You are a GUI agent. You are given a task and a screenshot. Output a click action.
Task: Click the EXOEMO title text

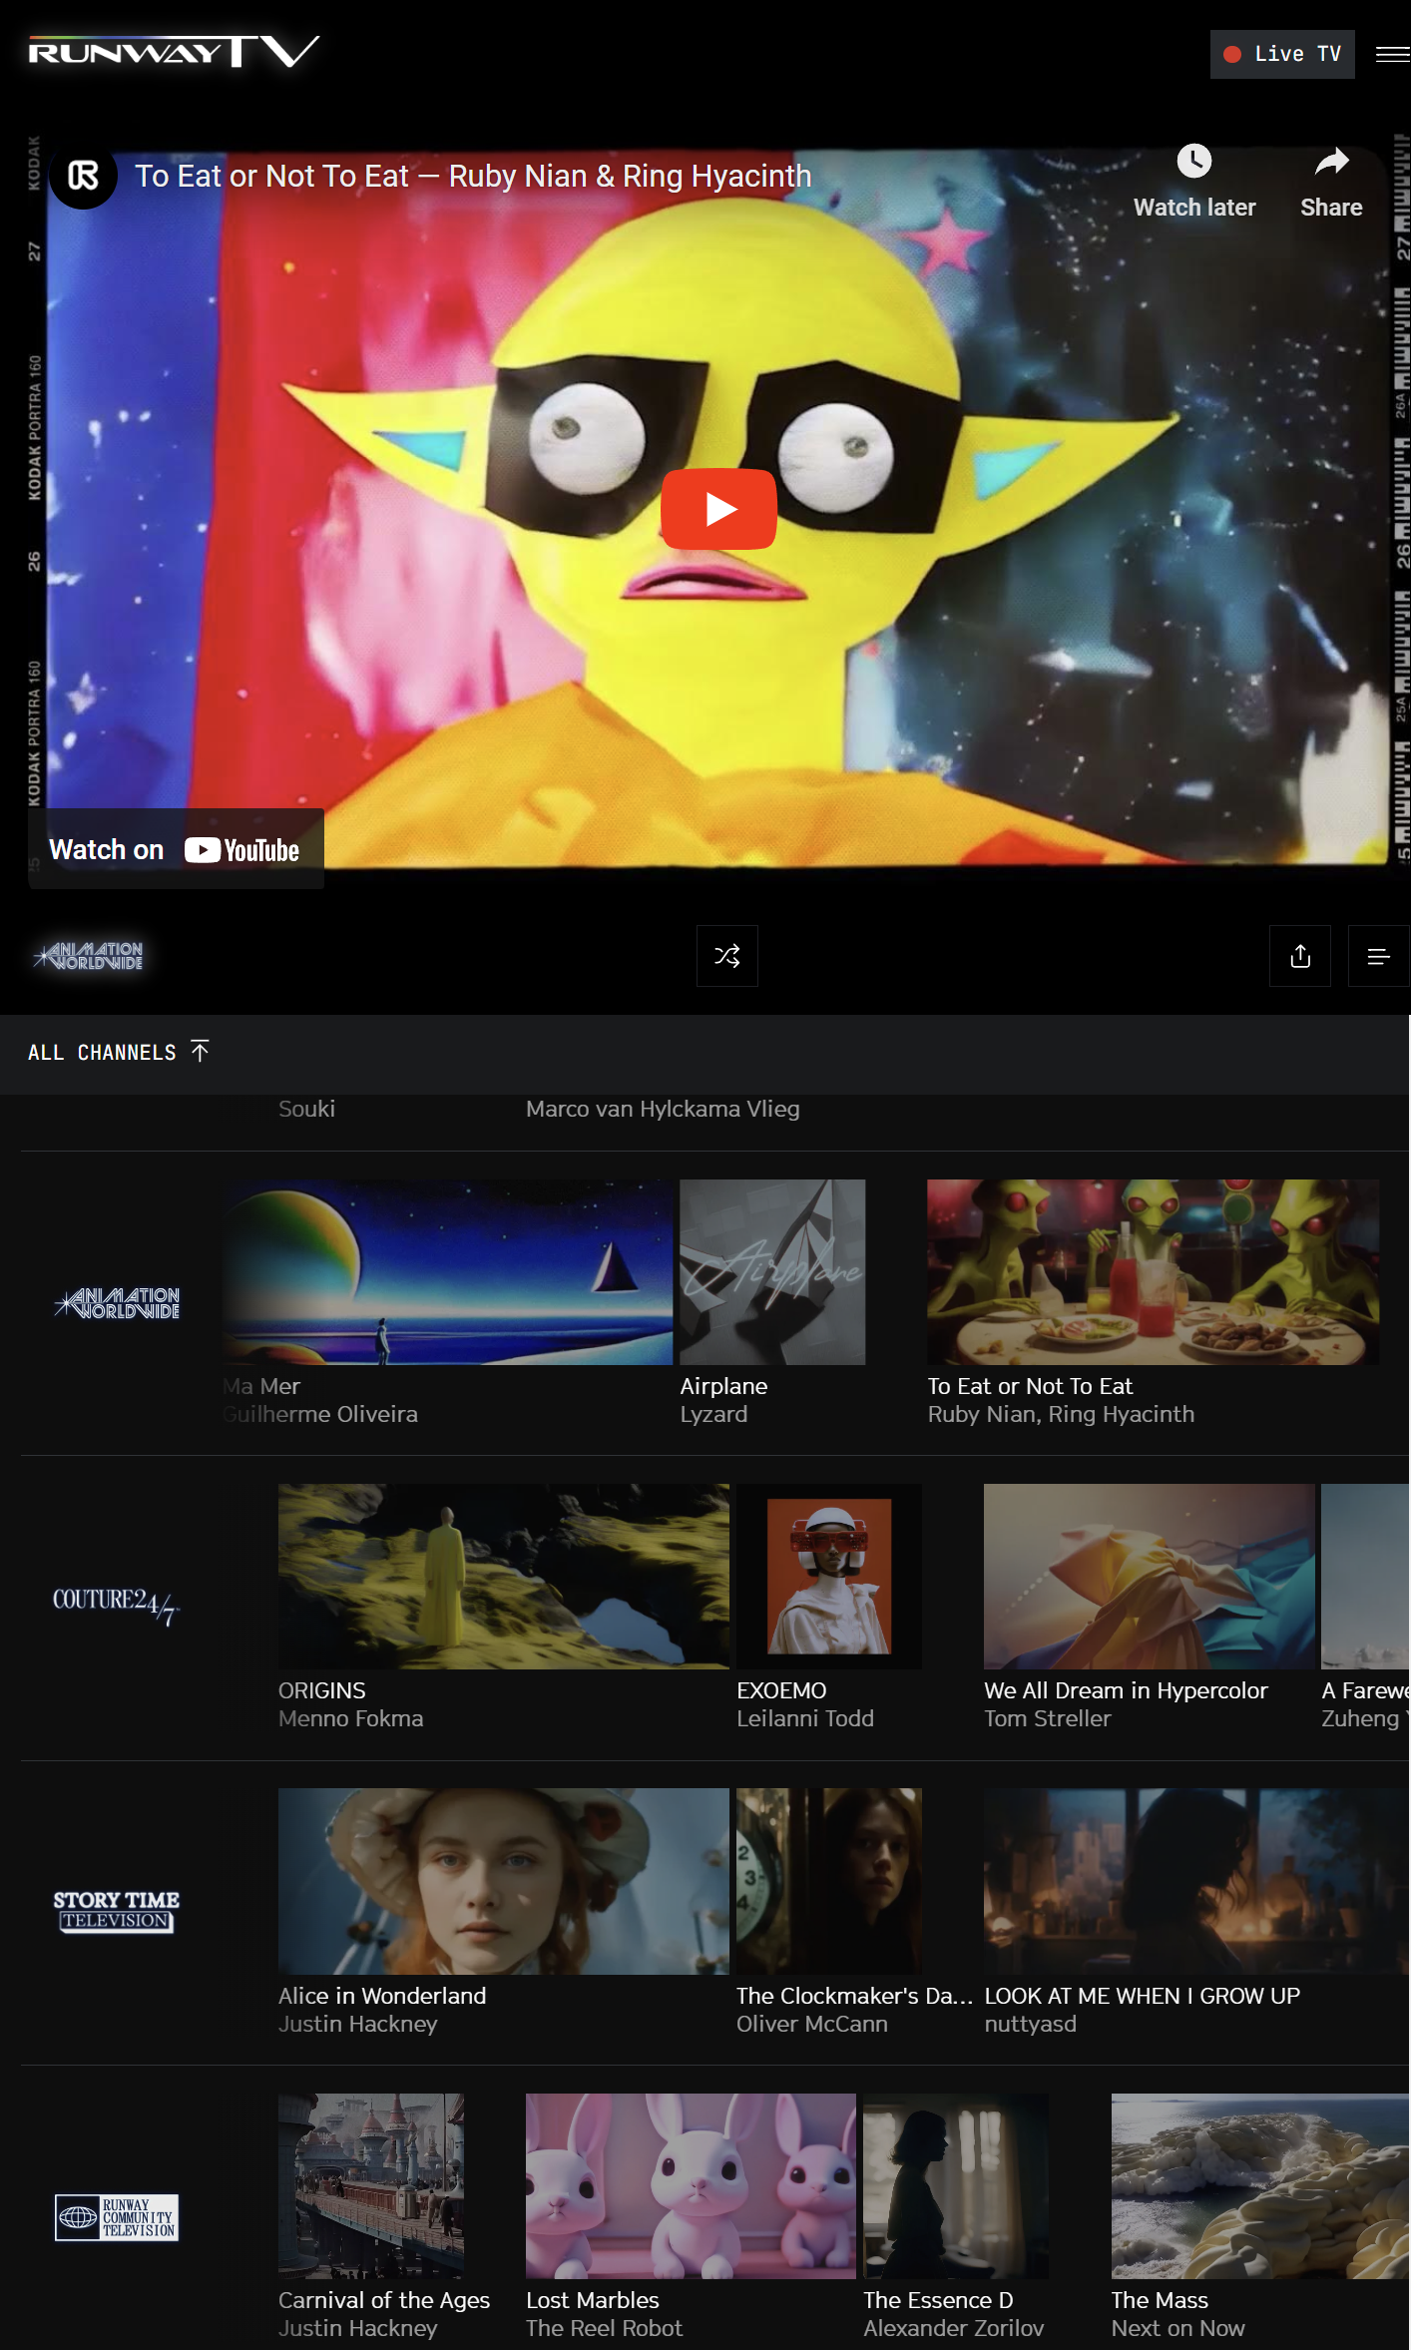[x=781, y=1690]
